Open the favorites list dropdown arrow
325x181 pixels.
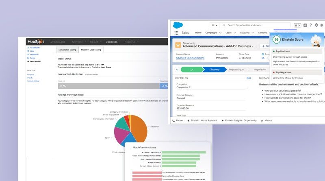tap(299, 25)
